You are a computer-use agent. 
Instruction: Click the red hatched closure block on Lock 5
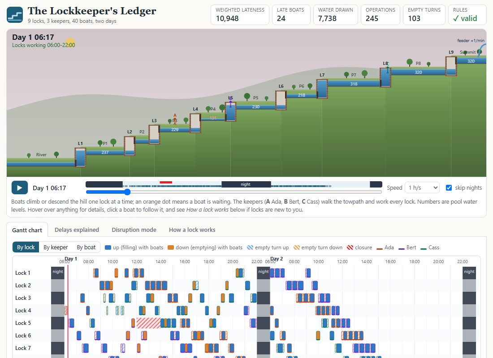click(148, 323)
